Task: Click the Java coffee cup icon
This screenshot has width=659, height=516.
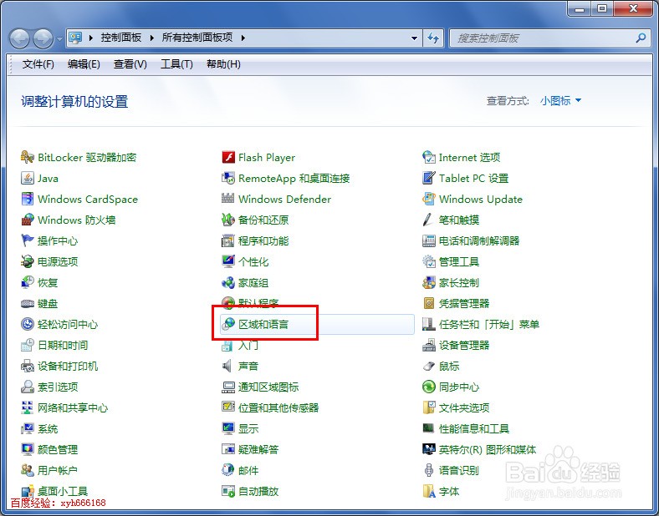Action: tap(28, 179)
